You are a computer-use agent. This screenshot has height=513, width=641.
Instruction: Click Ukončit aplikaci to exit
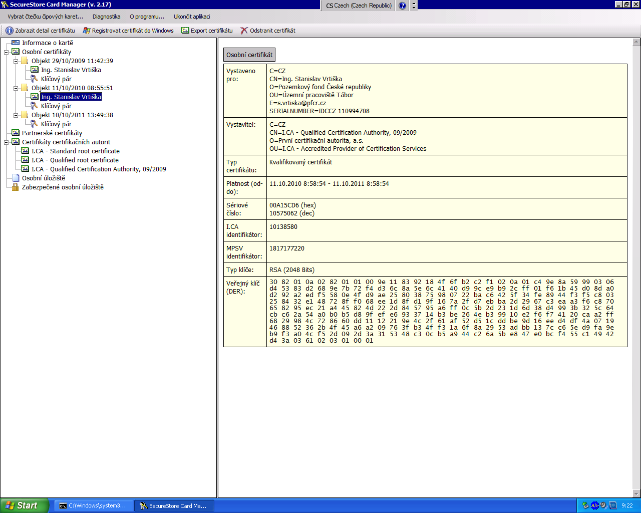coord(192,17)
